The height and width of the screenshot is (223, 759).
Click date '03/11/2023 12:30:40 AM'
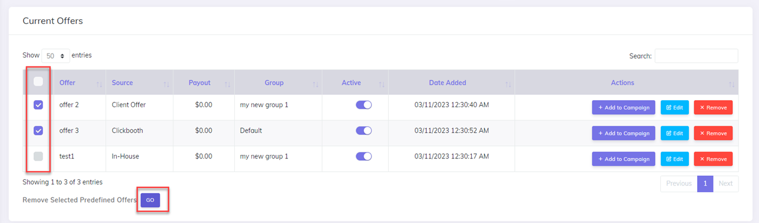pos(451,105)
